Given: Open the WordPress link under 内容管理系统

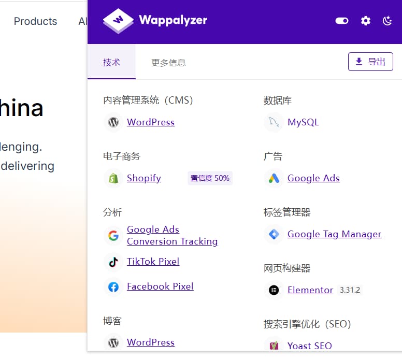Looking at the screenshot, I should (151, 122).
